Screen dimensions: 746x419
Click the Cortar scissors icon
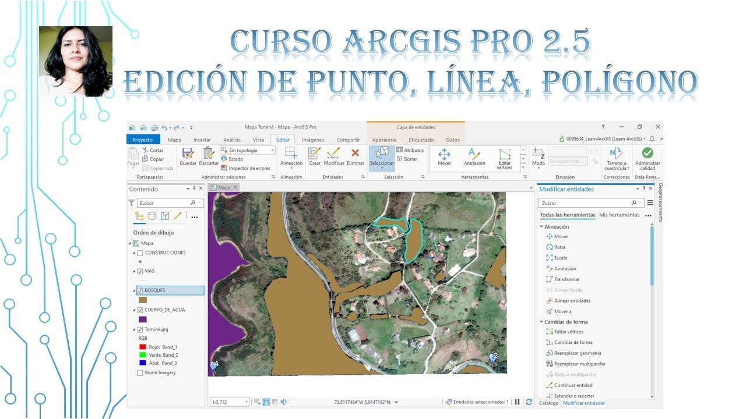(145, 150)
